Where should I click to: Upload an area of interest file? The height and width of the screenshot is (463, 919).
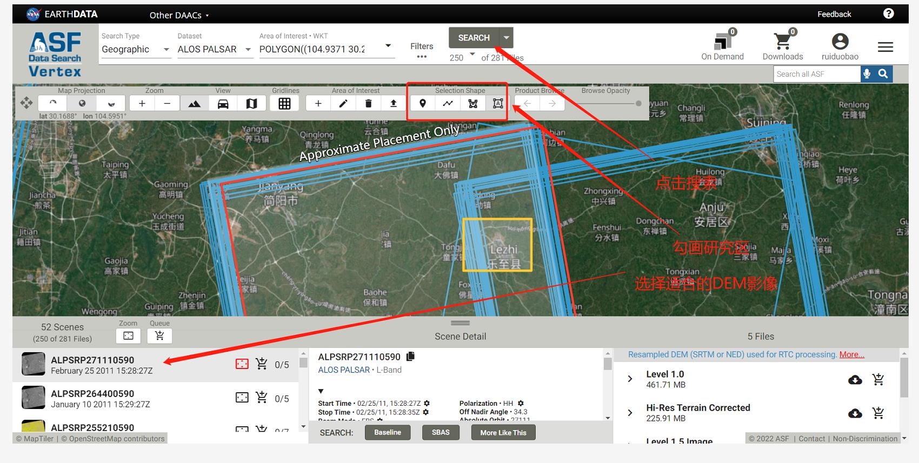[x=394, y=103]
